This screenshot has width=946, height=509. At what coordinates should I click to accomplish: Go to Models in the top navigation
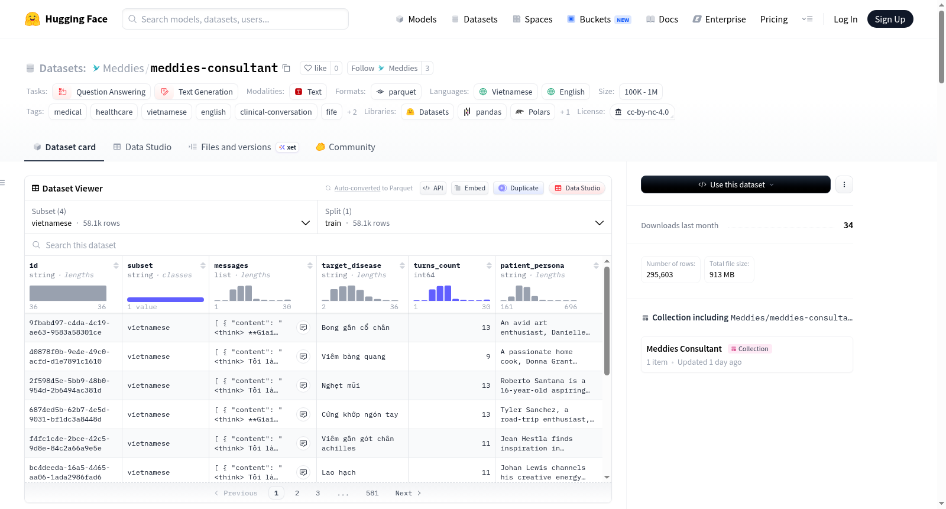pyautogui.click(x=416, y=20)
